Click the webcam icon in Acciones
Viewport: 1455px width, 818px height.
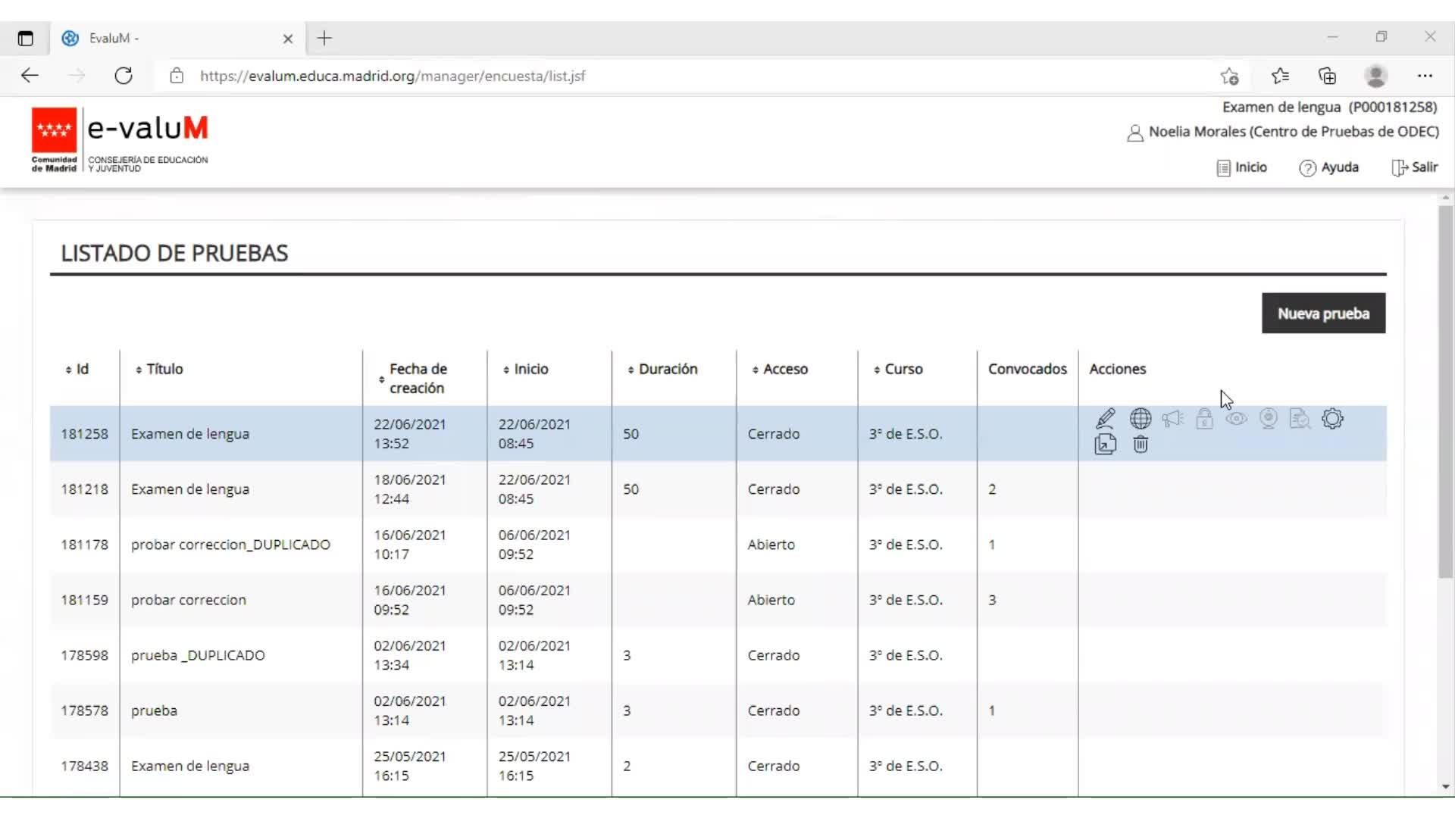[1268, 419]
